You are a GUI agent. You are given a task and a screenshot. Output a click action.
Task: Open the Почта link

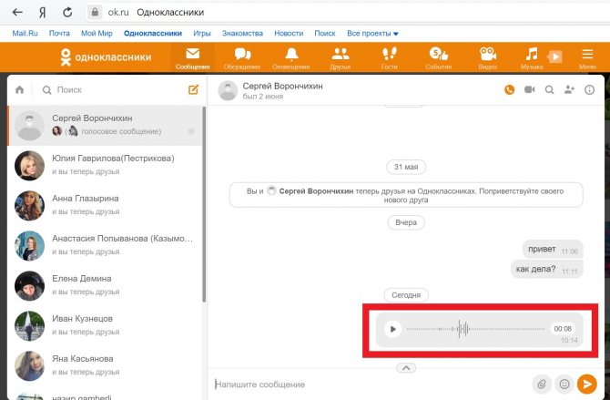(59, 34)
